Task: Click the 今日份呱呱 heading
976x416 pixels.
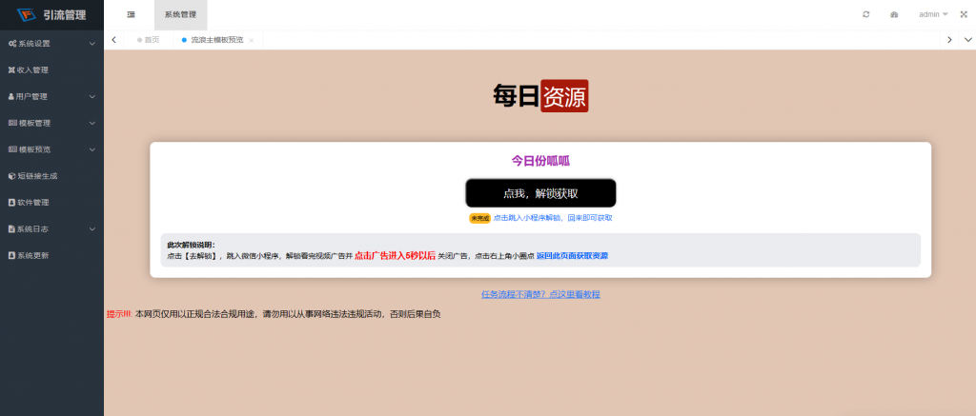Action: 541,161
